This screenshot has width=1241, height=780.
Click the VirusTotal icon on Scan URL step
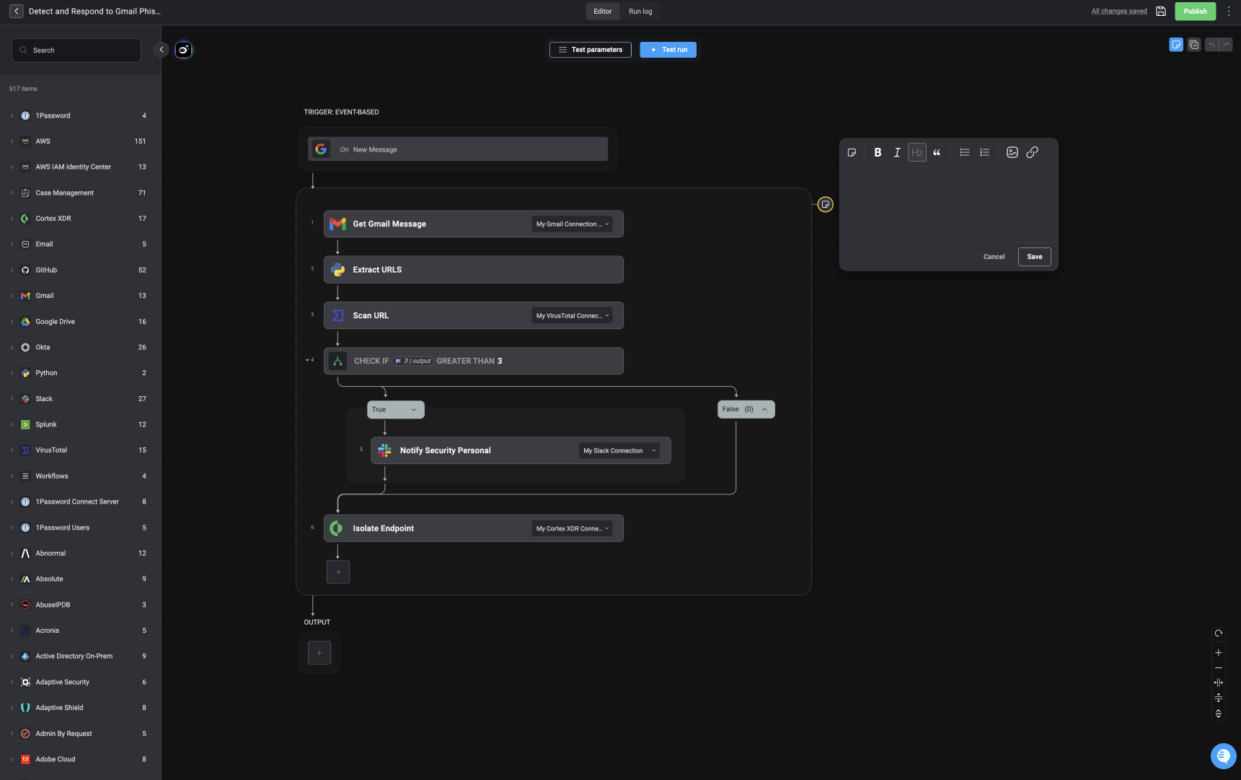point(337,315)
